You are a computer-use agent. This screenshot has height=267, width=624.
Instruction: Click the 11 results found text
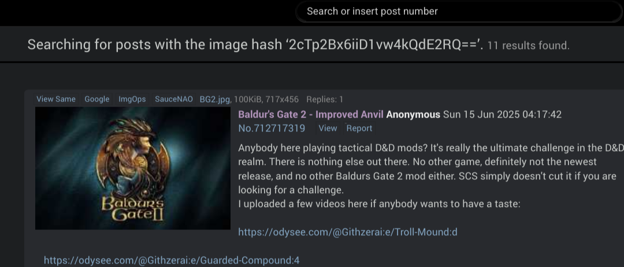point(529,46)
